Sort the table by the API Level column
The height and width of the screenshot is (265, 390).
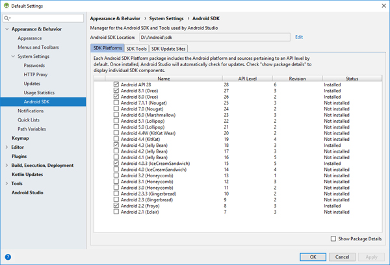(x=246, y=78)
